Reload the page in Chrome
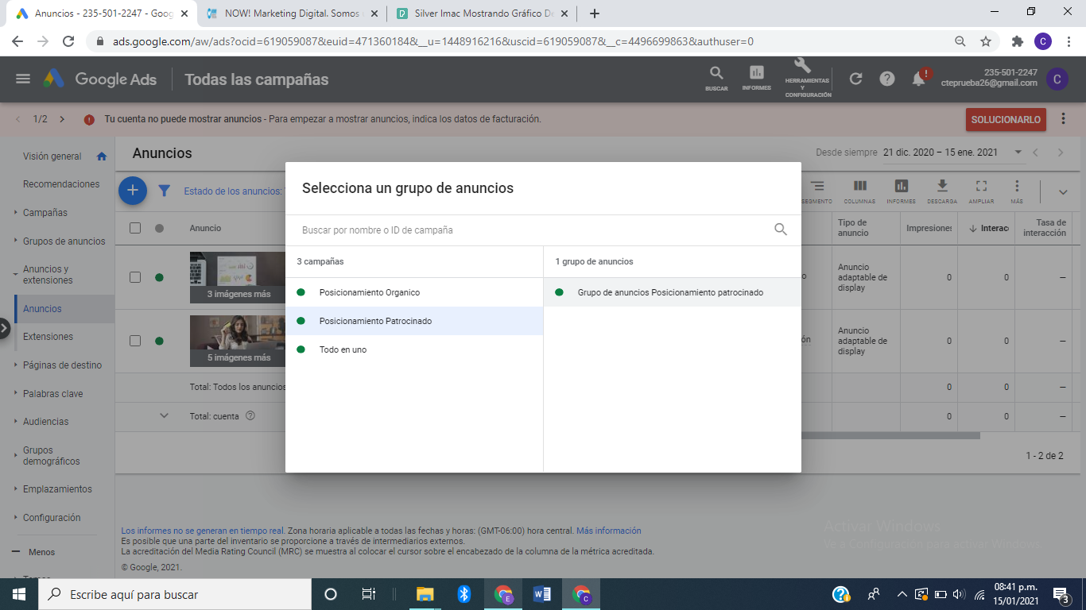Viewport: 1086px width, 610px height. coord(68,41)
